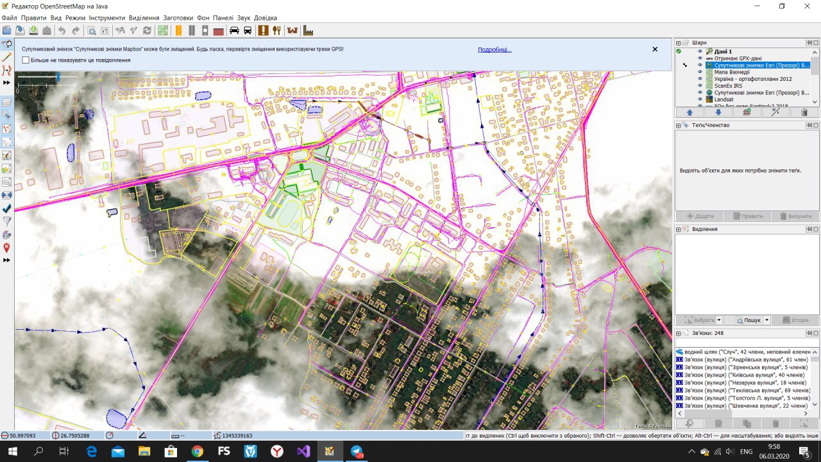This screenshot has width=821, height=462.
Task: Open the bus public transport preset icon
Action: pyautogui.click(x=248, y=30)
